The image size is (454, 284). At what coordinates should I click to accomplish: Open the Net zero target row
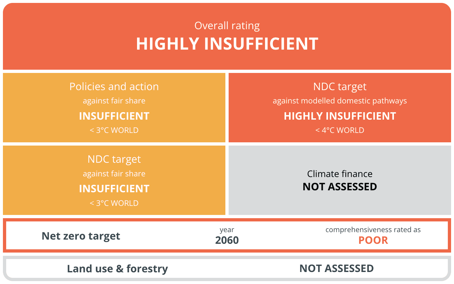[x=227, y=235]
